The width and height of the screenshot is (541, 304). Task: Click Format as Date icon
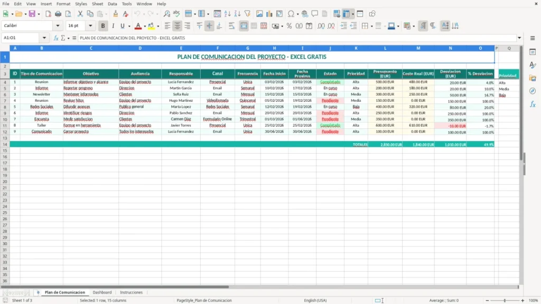point(309,26)
